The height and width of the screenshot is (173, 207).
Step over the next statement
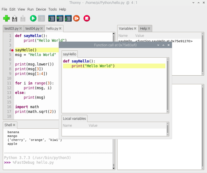click(51, 18)
